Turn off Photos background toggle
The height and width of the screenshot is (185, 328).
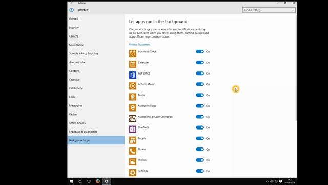point(200,160)
